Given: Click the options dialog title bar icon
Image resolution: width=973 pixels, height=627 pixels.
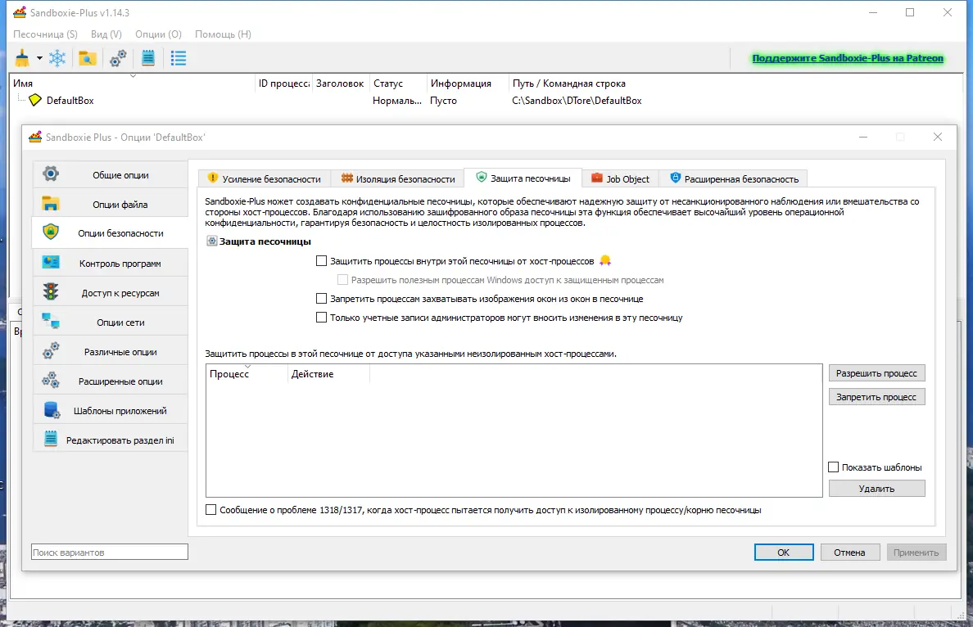Looking at the screenshot, I should (35, 137).
